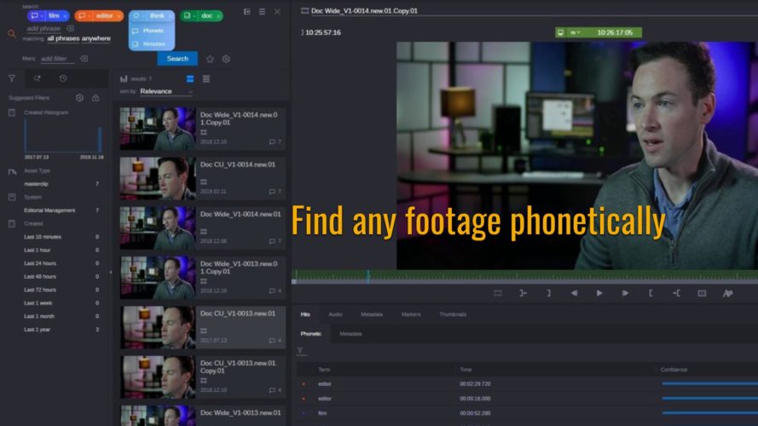Select Doc CU_V1-0013.new.01 result
Screen dimensions: 758x426
pyautogui.click(x=203, y=327)
